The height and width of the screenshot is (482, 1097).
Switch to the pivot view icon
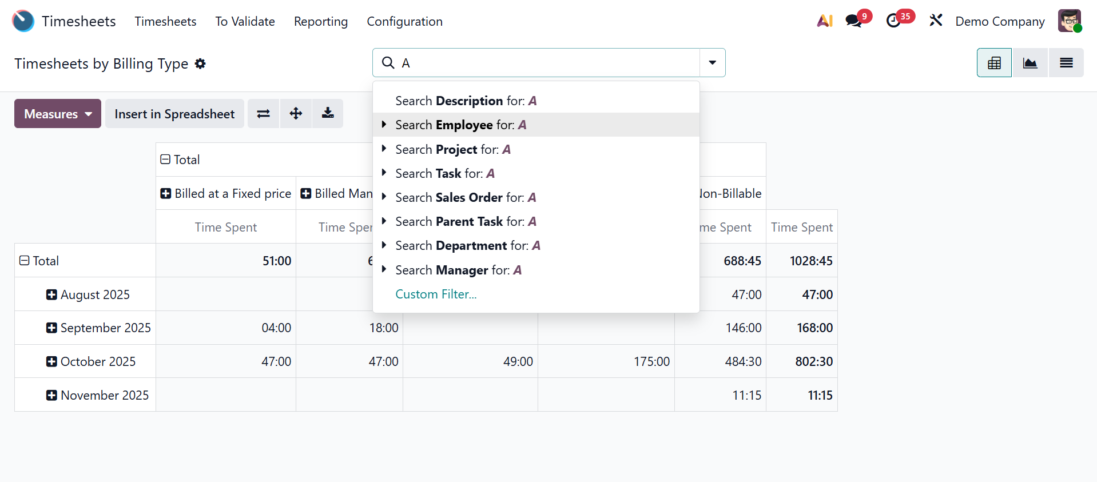(994, 63)
